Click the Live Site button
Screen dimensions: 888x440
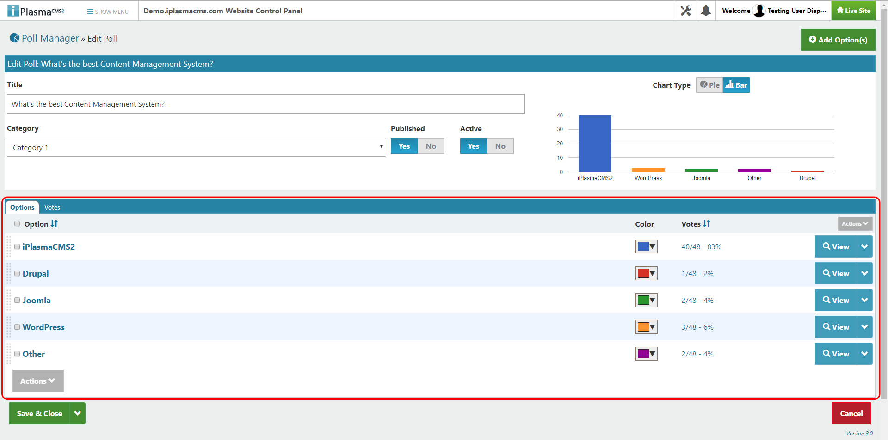[x=853, y=11]
